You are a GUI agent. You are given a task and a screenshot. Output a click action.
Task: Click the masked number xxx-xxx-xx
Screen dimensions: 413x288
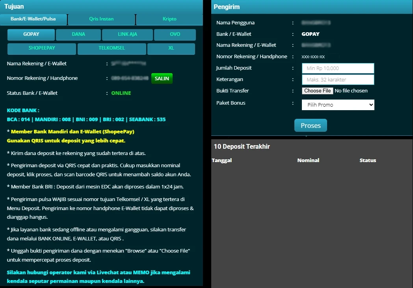point(313,57)
